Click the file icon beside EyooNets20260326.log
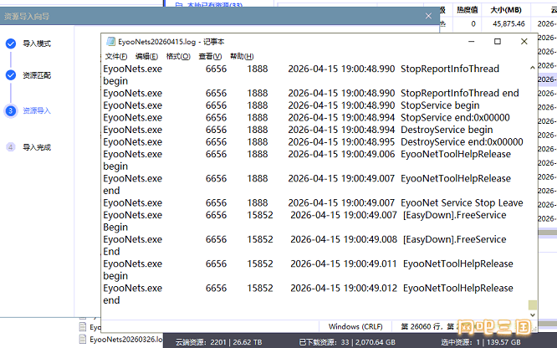Viewport: 557px width, 348px height. point(83,339)
